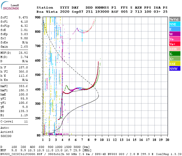Click the foEp value 3.03
The height and width of the screenshot is (156, 182).
(x=24, y=34)
